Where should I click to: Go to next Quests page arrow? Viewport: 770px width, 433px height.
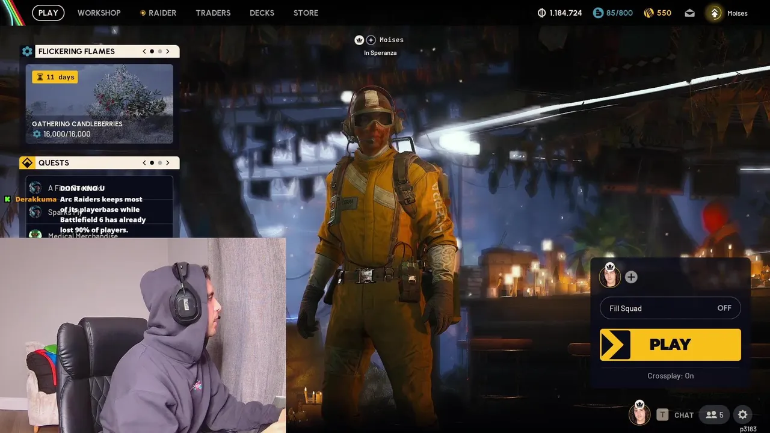pyautogui.click(x=168, y=162)
